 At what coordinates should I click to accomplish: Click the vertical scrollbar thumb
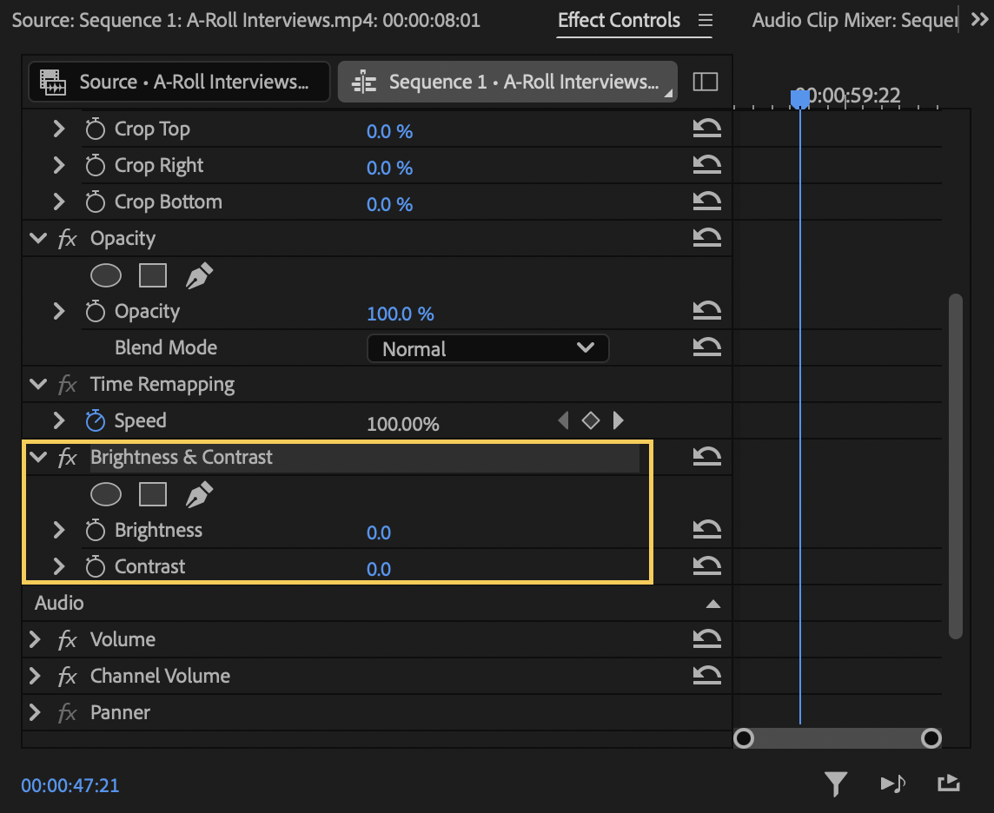point(955,466)
